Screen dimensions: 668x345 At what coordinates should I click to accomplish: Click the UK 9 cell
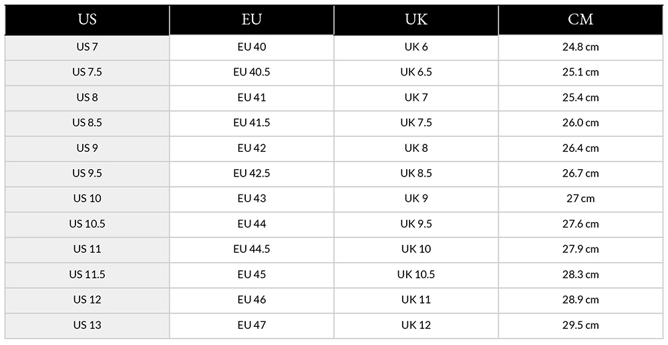(x=416, y=199)
